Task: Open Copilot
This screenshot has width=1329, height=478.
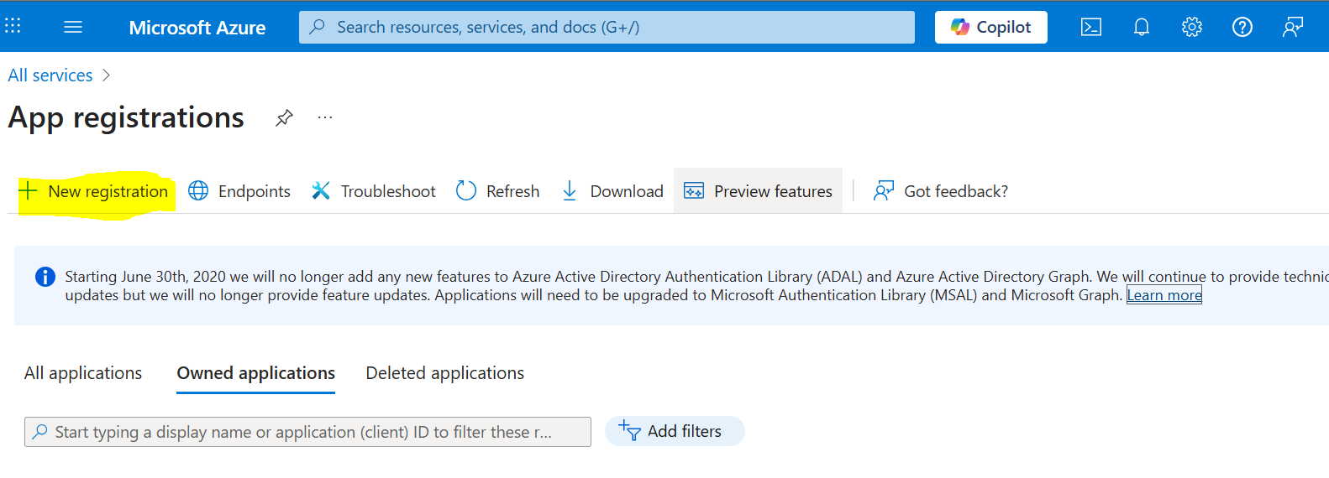Action: click(991, 27)
